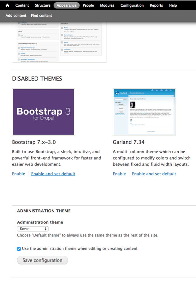Screen dimensions: 196x285
Task: Toggle use administration theme when editing checkbox
Action: click(x=19, y=249)
